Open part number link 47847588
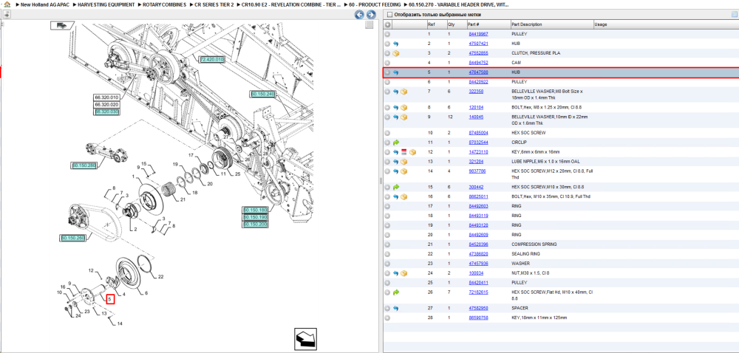 pos(478,72)
